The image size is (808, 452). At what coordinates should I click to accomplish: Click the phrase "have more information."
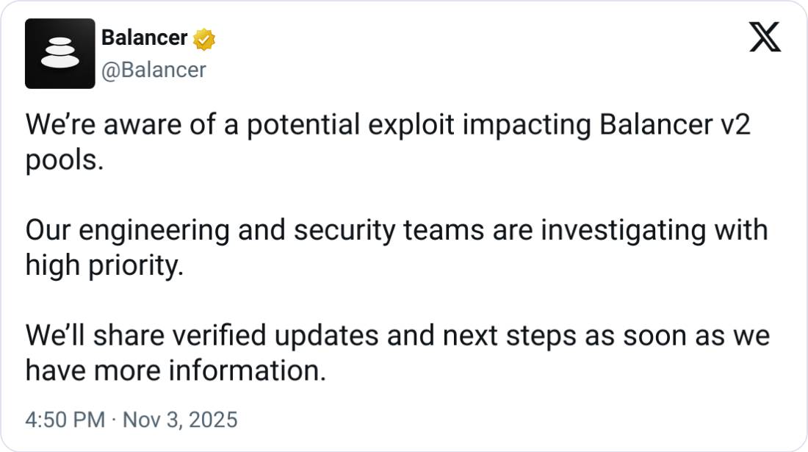click(x=176, y=371)
